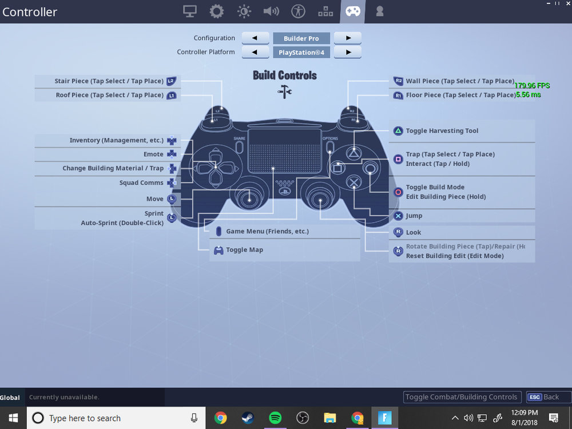This screenshot has height=429, width=572.
Task: Click the left stick icon beside Move
Action: (172, 199)
